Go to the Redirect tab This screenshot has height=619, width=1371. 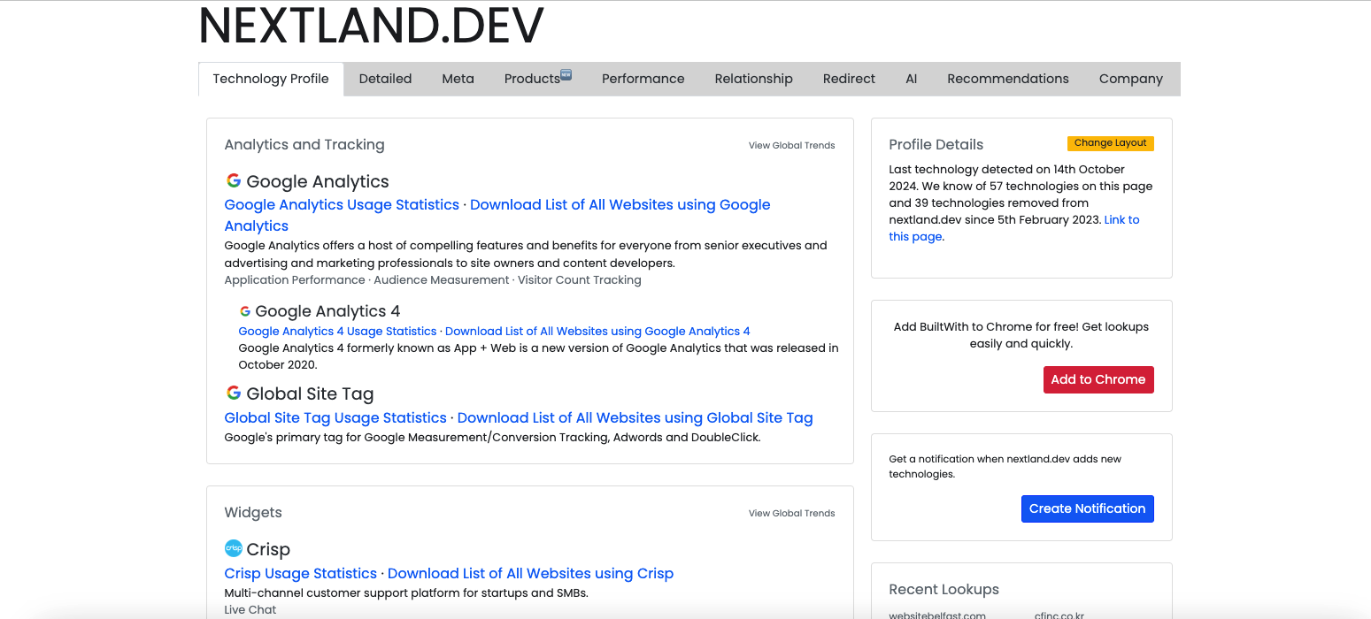point(849,79)
